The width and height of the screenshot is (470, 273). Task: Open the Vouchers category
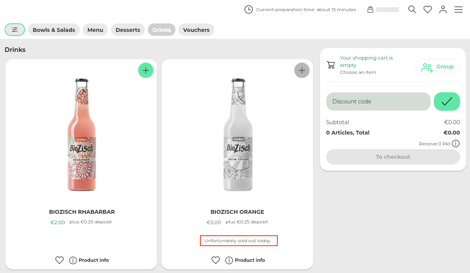pos(196,30)
